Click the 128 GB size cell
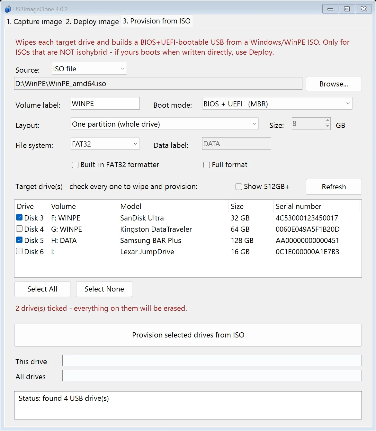 (x=242, y=240)
